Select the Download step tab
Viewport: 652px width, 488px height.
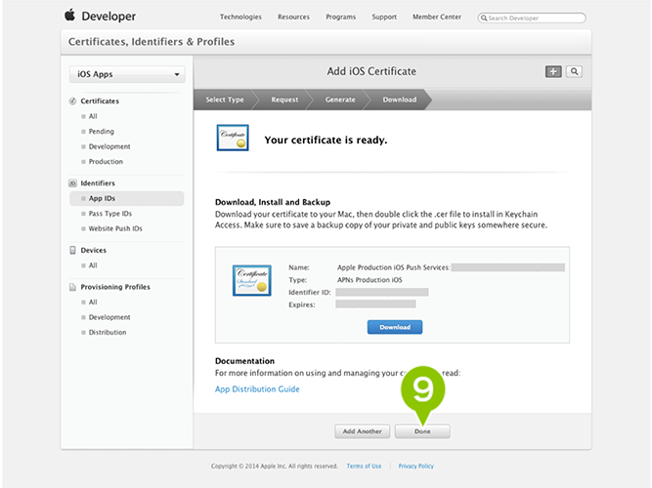400,100
